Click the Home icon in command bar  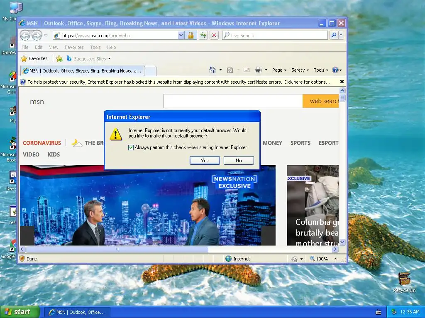click(x=212, y=70)
